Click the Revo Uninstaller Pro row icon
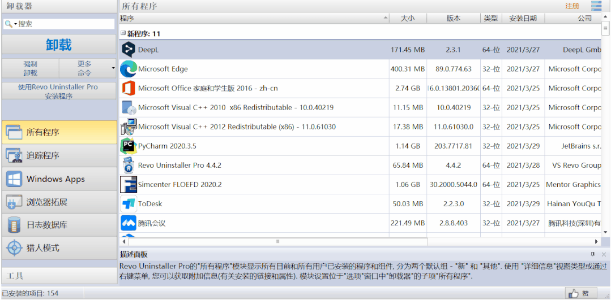Viewport: 611px width, 300px height. tap(128, 165)
